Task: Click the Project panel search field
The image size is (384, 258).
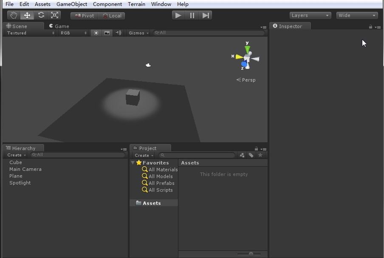Action: [198, 156]
